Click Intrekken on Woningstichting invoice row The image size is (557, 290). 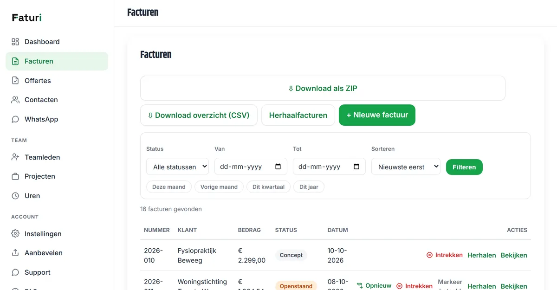pyautogui.click(x=414, y=286)
